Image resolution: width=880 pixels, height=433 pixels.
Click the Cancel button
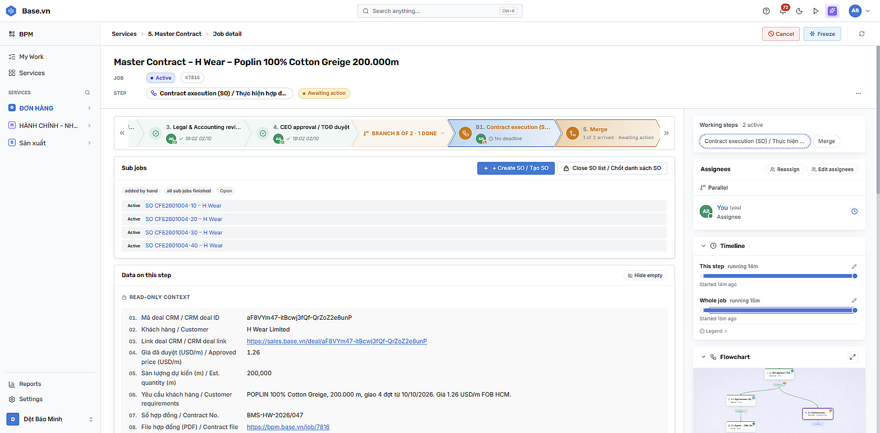pyautogui.click(x=781, y=34)
